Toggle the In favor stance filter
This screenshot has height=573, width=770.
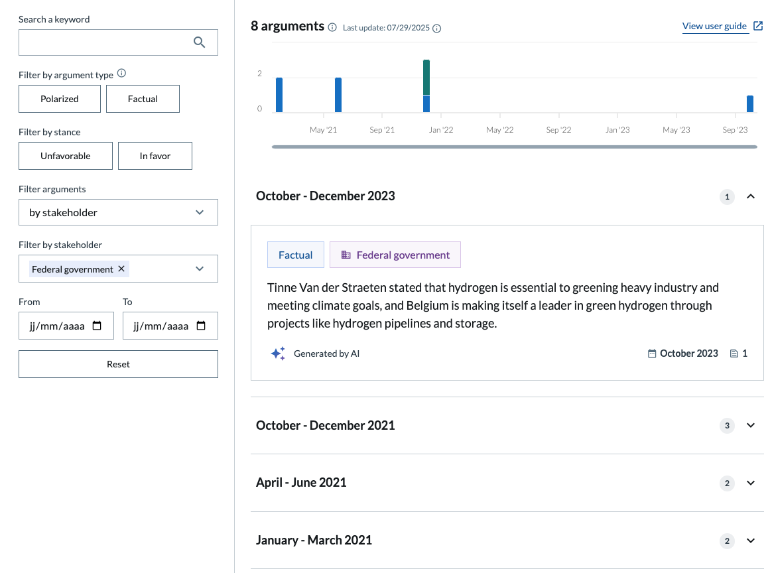click(155, 156)
